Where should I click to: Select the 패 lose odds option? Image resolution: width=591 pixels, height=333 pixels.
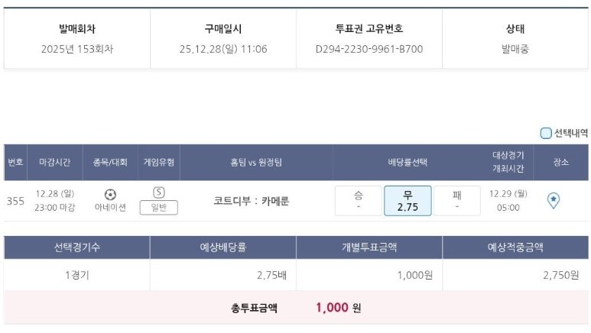[456, 201]
